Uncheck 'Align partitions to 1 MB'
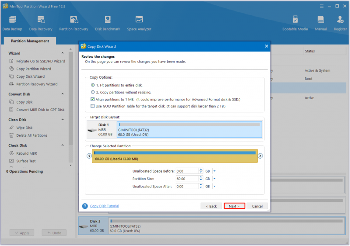350x246 pixels. pyautogui.click(x=92, y=99)
